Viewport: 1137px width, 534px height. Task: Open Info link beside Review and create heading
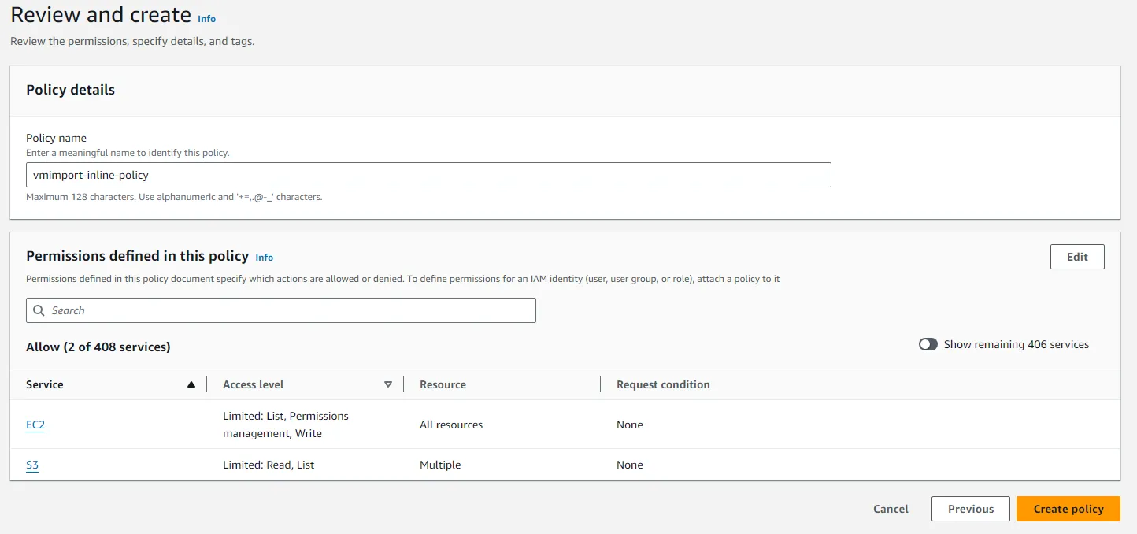206,19
